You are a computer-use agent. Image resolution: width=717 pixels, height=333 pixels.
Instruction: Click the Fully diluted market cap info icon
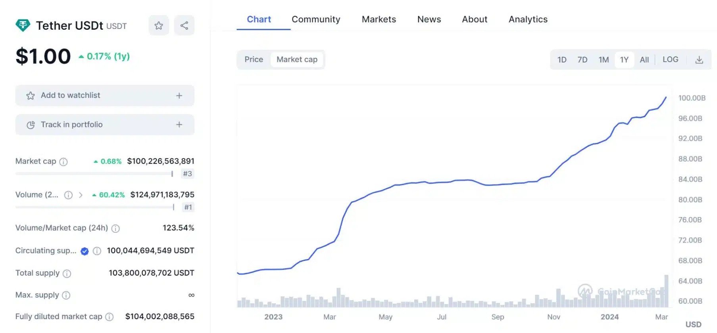110,317
